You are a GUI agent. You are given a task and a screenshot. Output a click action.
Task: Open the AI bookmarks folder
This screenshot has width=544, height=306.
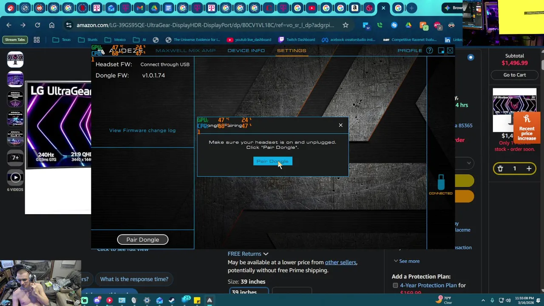139,40
